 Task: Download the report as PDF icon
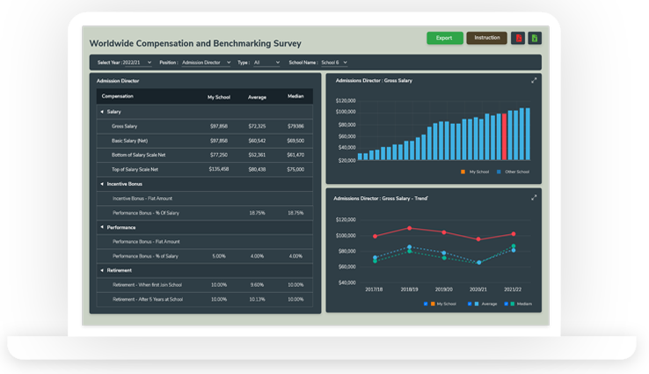pyautogui.click(x=518, y=38)
